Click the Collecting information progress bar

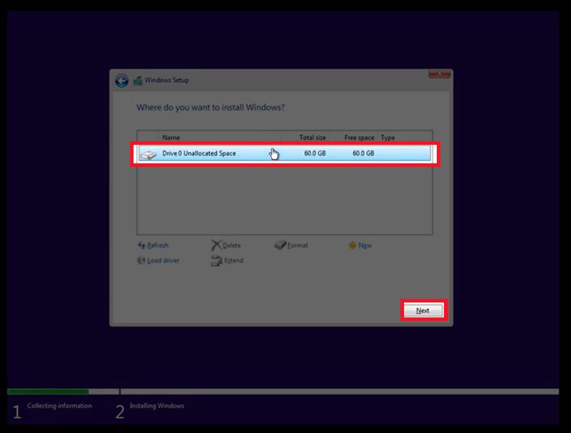pyautogui.click(x=63, y=392)
